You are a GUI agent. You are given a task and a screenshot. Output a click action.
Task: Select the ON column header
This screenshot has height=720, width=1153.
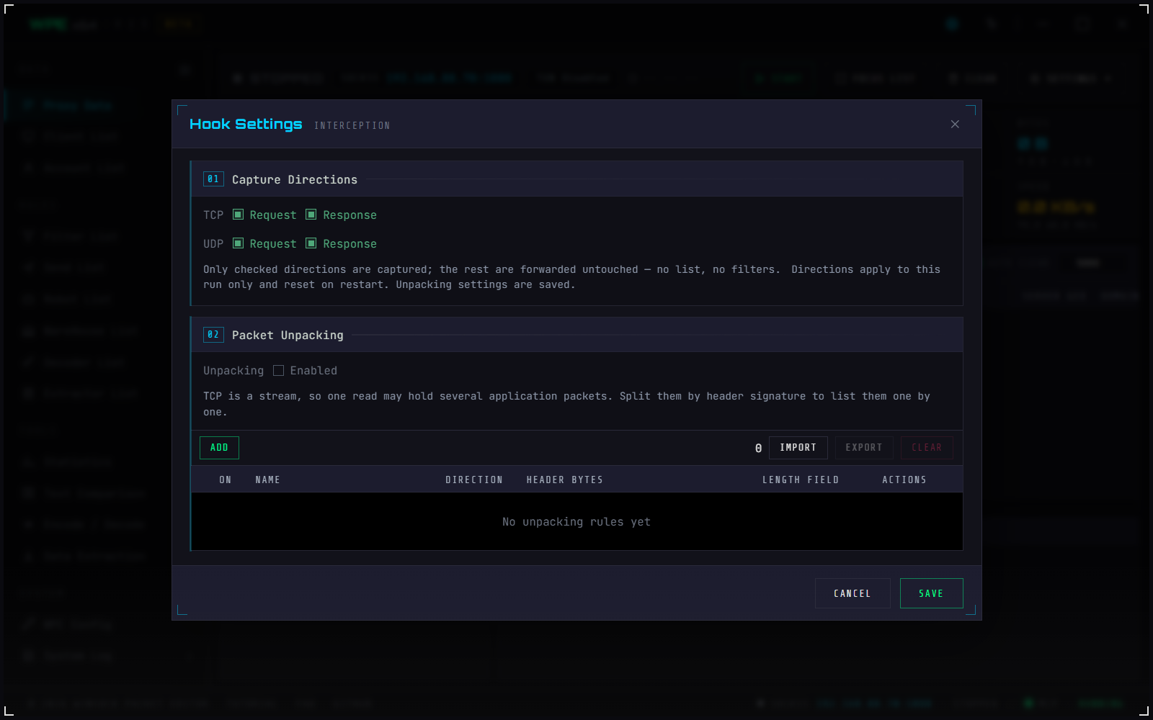click(226, 480)
